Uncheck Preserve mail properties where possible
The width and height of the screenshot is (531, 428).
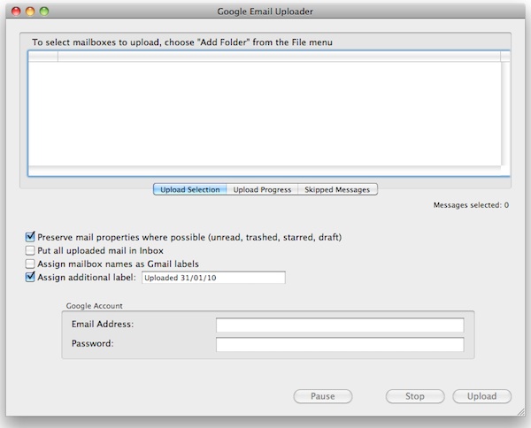pyautogui.click(x=30, y=237)
